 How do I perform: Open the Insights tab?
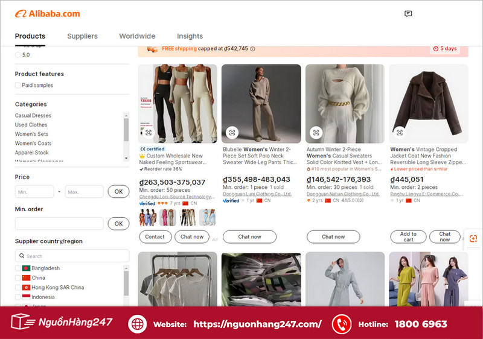point(190,36)
